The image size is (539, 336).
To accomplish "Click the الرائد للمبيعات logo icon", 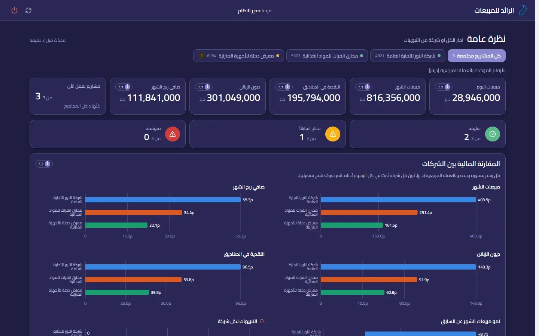I will pyautogui.click(x=523, y=10).
